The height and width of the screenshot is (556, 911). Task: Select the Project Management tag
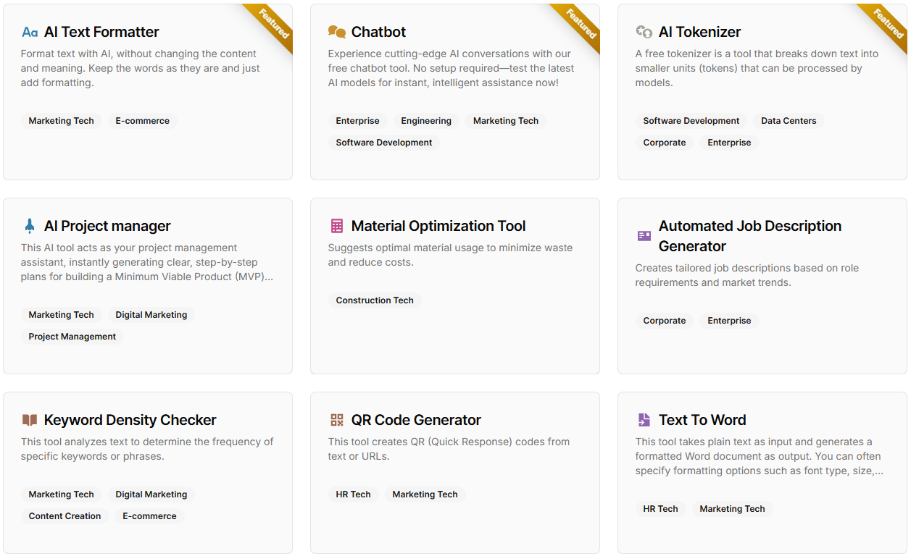click(72, 336)
